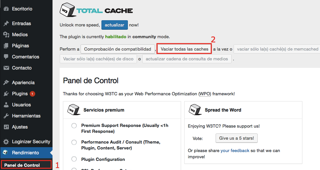
Task: Click the Servicios premium box title
Action: click(x=104, y=110)
